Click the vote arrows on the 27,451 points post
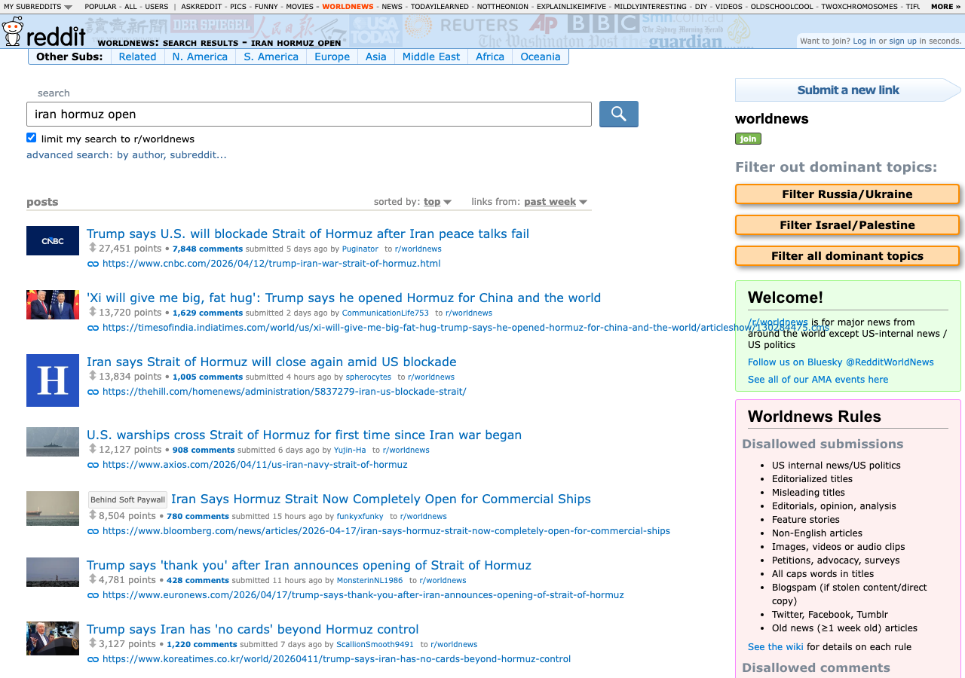Screen dimensions: 965x678 [x=92, y=248]
